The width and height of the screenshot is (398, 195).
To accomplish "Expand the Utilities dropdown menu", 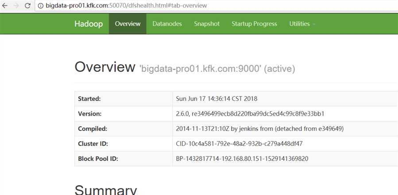I will 302,23.
